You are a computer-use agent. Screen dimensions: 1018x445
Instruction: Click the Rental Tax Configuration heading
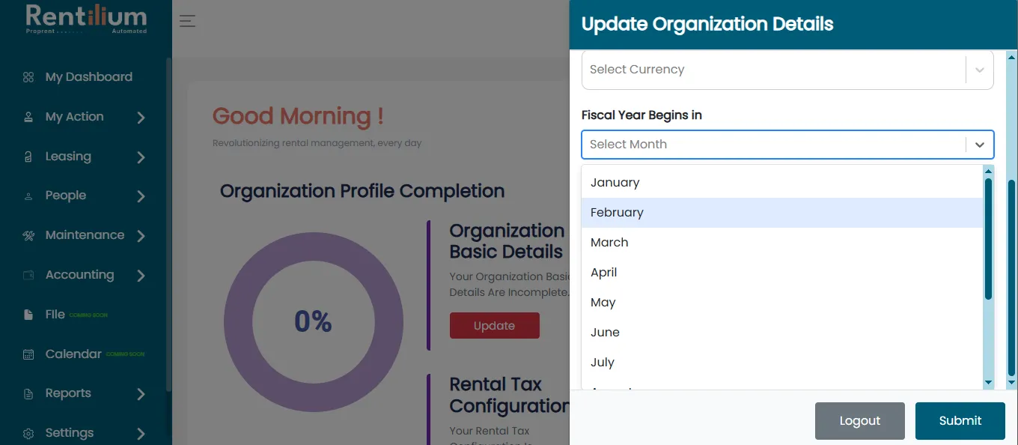click(x=509, y=395)
